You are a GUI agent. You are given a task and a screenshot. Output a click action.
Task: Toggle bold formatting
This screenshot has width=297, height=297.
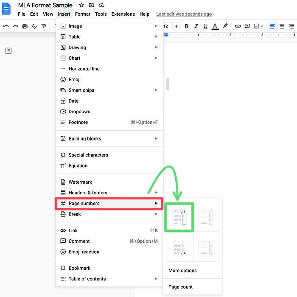coord(187,26)
